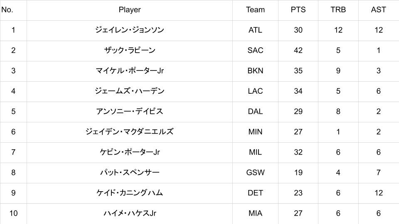
Task: Click the パット・スペンサー name cell
Action: point(130,173)
